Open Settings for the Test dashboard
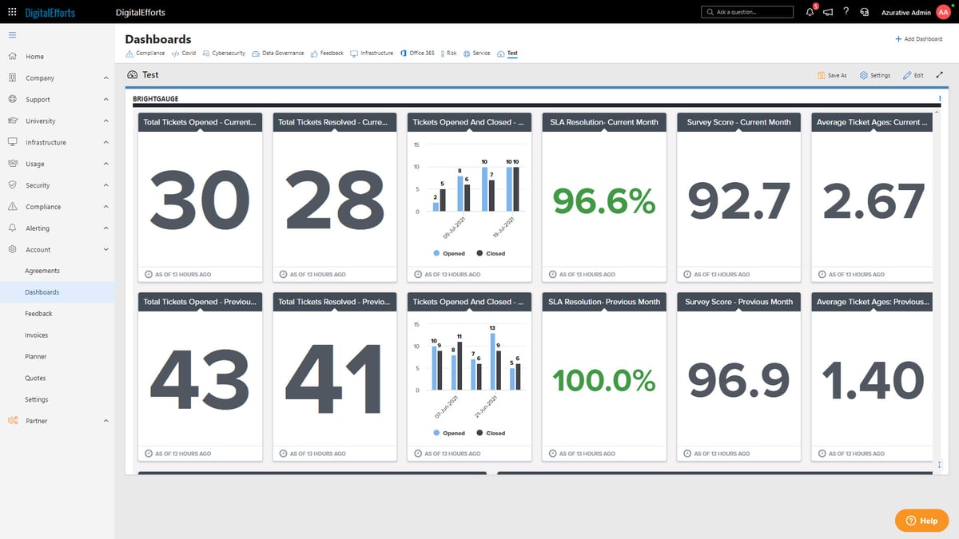The width and height of the screenshot is (959, 539). [874, 74]
